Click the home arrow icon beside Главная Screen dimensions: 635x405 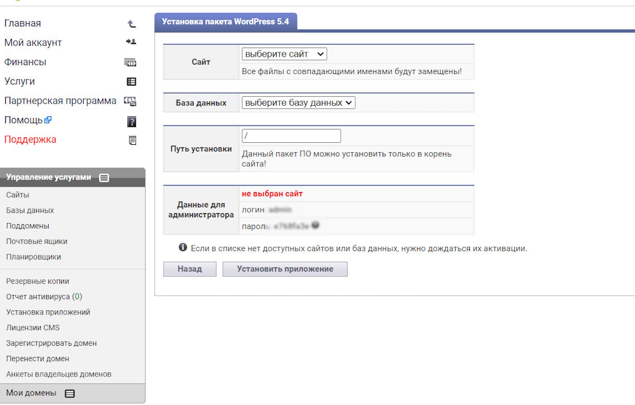pos(132,24)
